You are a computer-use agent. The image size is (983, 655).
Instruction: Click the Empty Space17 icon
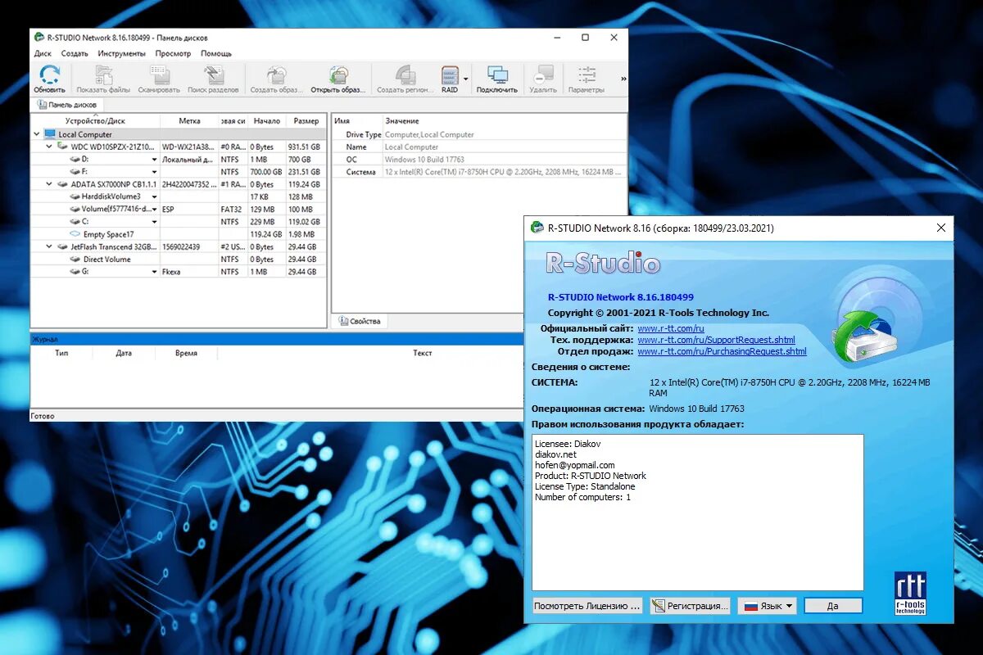coord(75,234)
